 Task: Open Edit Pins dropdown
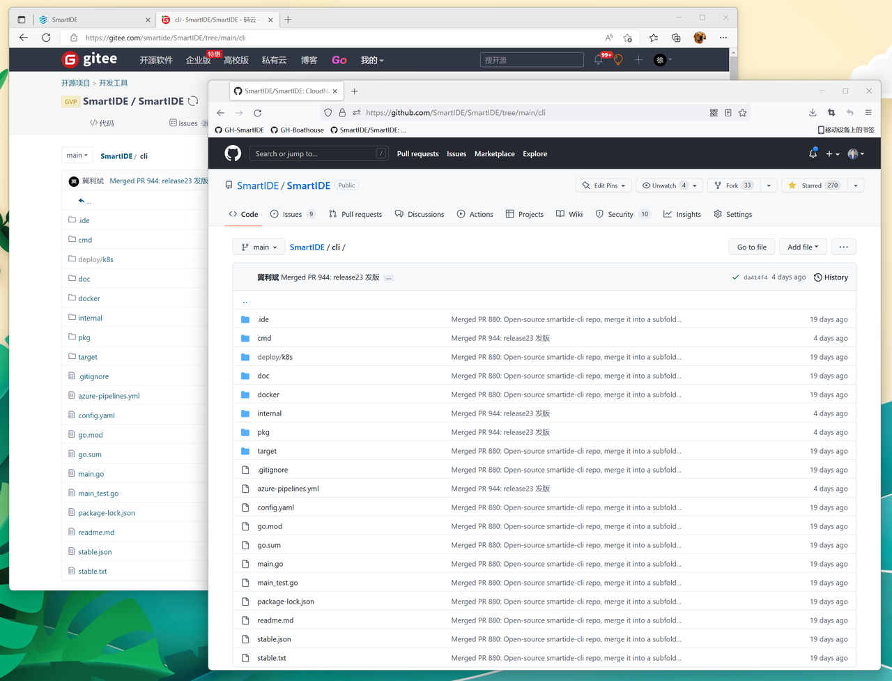point(604,185)
